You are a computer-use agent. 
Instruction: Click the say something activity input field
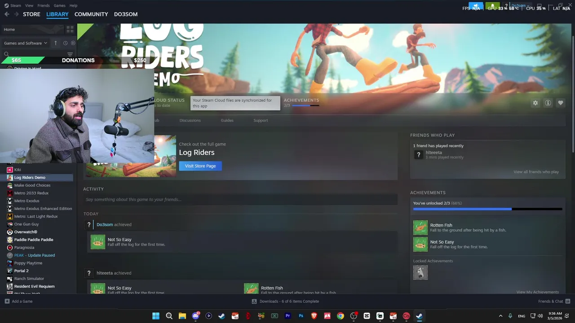[240, 200]
